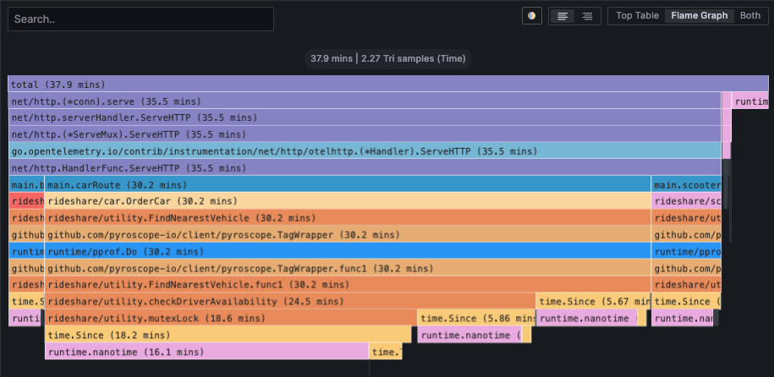Image resolution: width=774 pixels, height=377 pixels.
Task: Click the total (37.9 mins) bar
Action: coord(387,85)
